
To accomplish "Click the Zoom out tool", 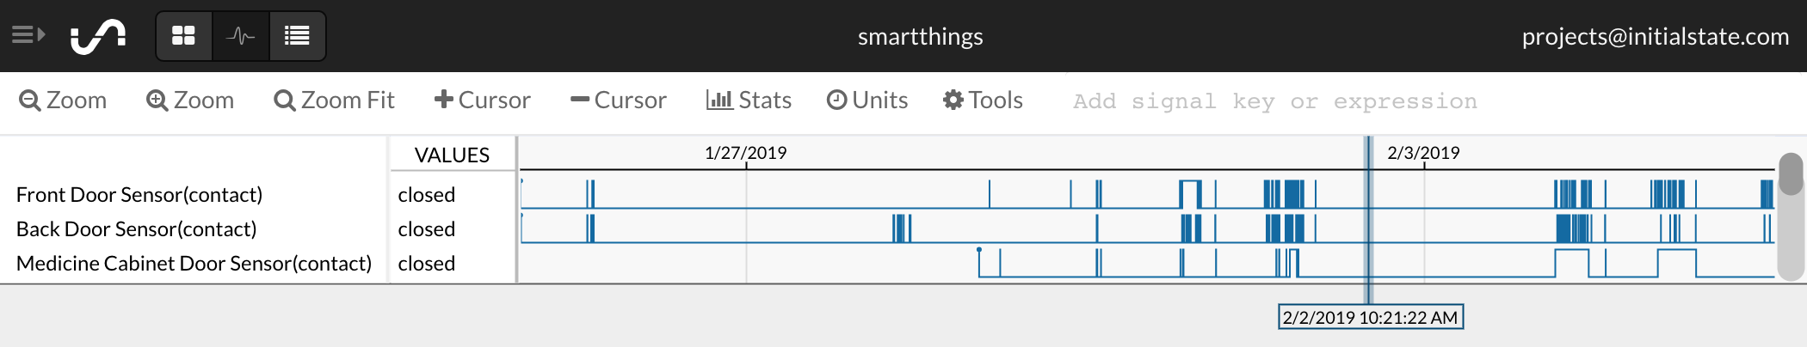I will point(63,100).
